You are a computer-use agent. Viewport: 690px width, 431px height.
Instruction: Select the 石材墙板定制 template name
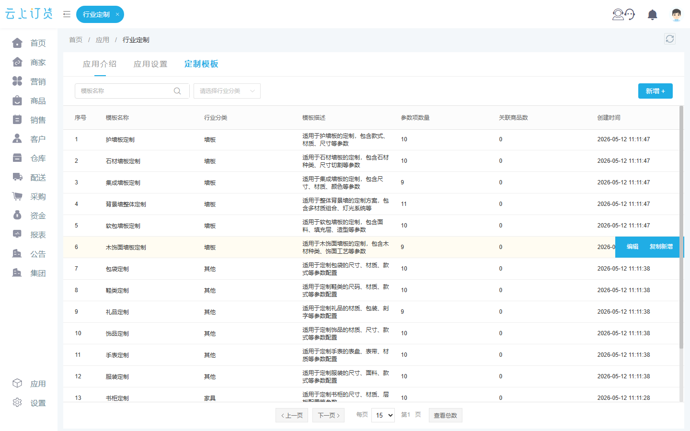[123, 161]
